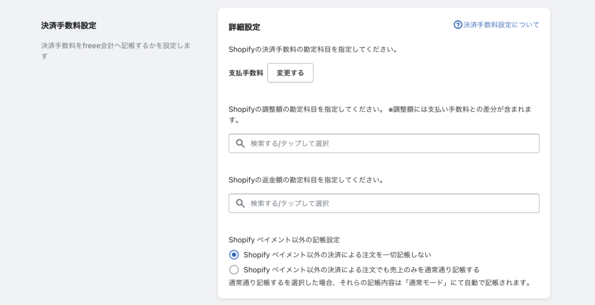Click the instruction text about Shopifyの調整額の勘定科目
Screen dimensions: 595x305
pos(380,115)
